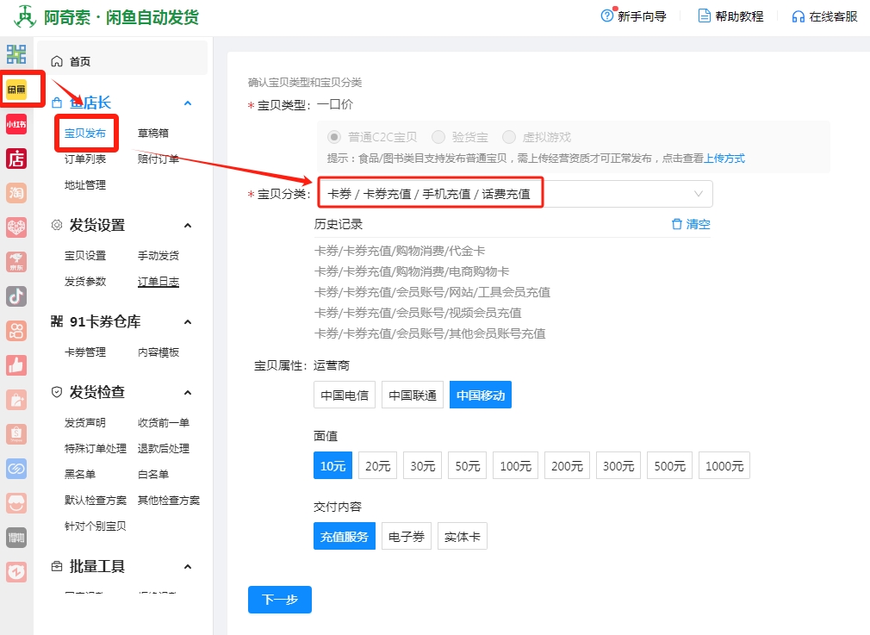This screenshot has width=870, height=635.
Task: Open the 订单日志 menu item
Action: pos(158,282)
